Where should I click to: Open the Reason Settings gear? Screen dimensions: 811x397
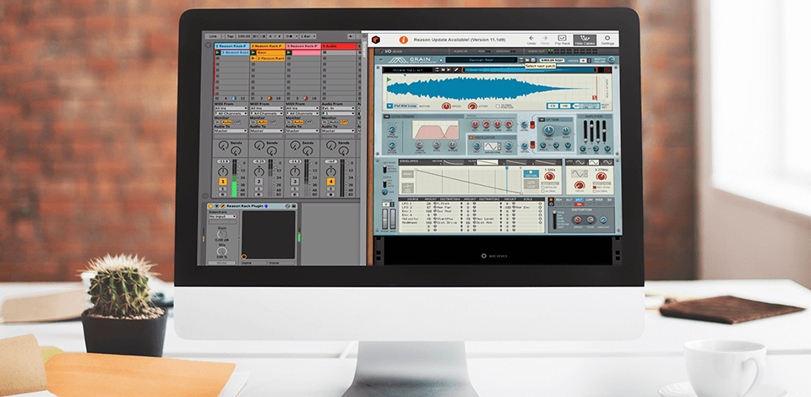pos(607,38)
